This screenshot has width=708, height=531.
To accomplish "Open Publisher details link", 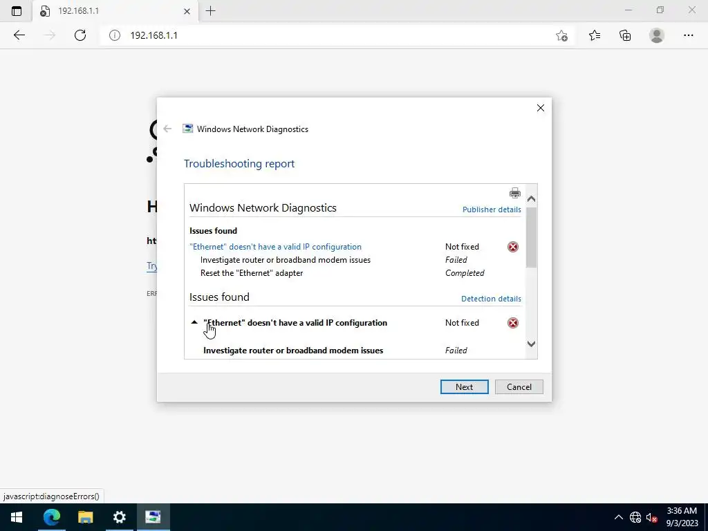I will point(492,209).
